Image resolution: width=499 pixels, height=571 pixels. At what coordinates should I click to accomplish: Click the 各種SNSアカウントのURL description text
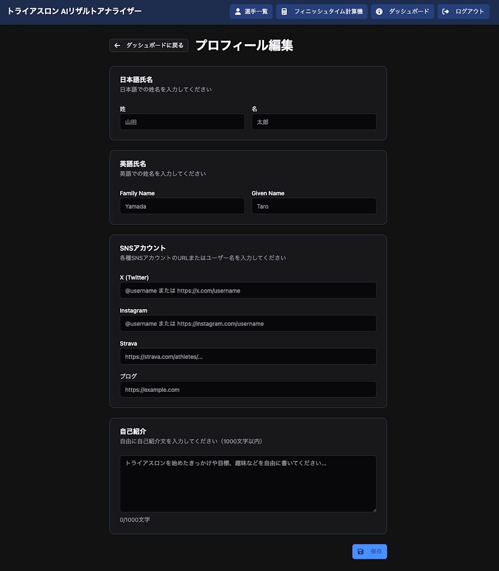pos(203,258)
